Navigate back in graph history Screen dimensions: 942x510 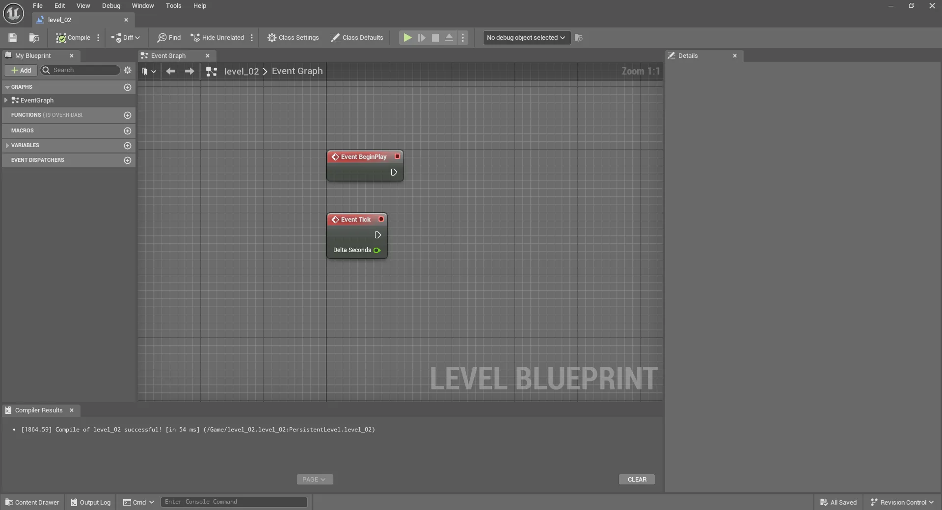coord(170,71)
